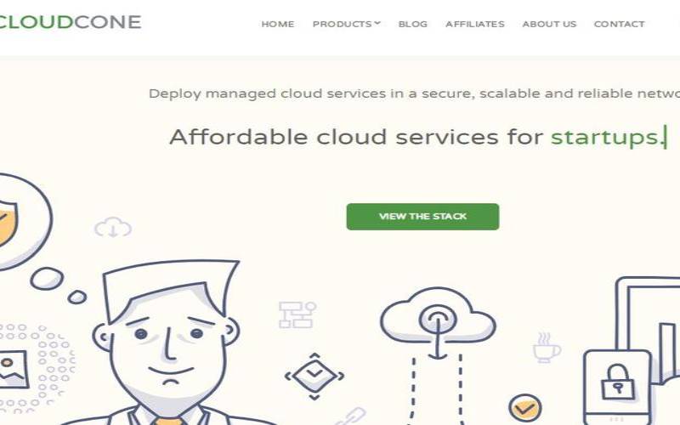Click the View The Stack button
The height and width of the screenshot is (425, 680).
[422, 217]
